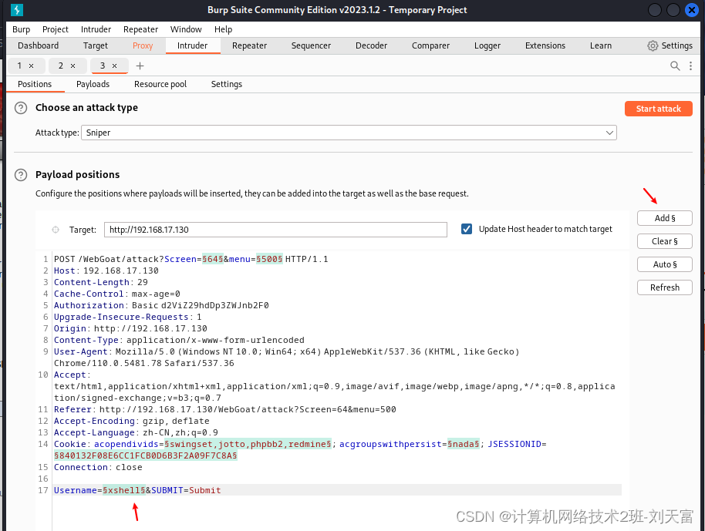The width and height of the screenshot is (705, 531).
Task: Close Intruder tab 3 with its x
Action: [x=115, y=66]
